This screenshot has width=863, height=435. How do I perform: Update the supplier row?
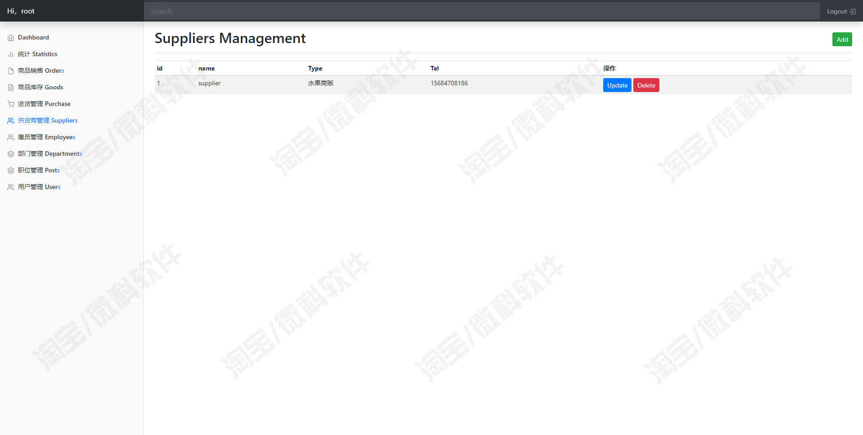pyautogui.click(x=617, y=85)
